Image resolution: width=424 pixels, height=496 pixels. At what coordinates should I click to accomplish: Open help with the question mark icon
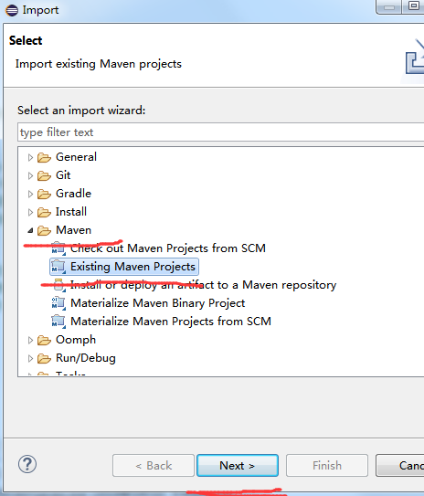click(27, 464)
